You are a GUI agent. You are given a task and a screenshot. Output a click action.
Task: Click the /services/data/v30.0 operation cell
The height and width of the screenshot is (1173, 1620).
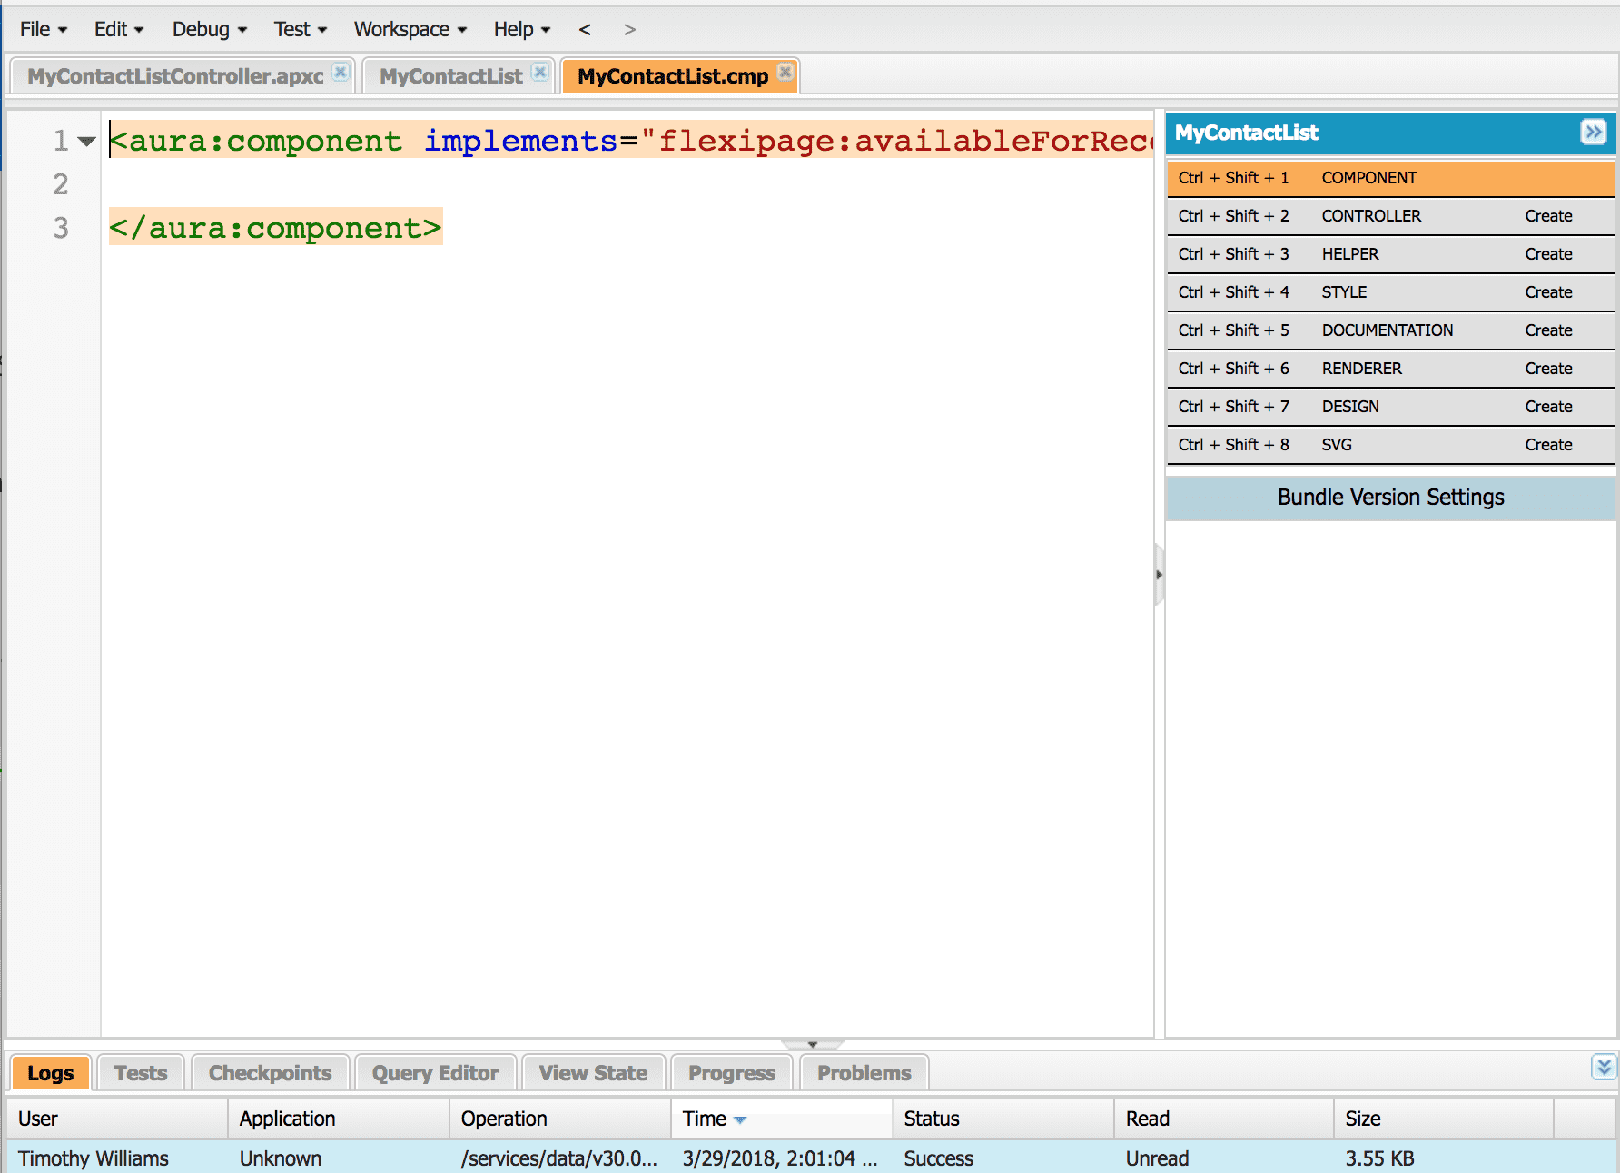tap(558, 1158)
